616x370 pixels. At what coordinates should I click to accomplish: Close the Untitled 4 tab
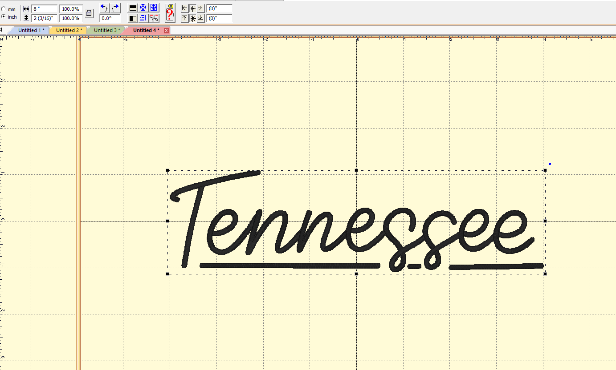[167, 30]
